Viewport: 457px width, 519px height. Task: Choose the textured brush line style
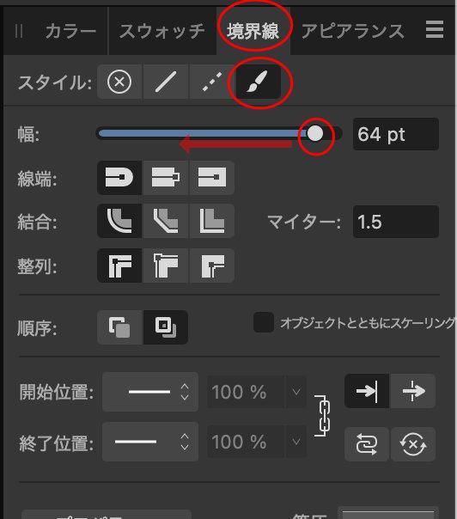click(x=258, y=82)
